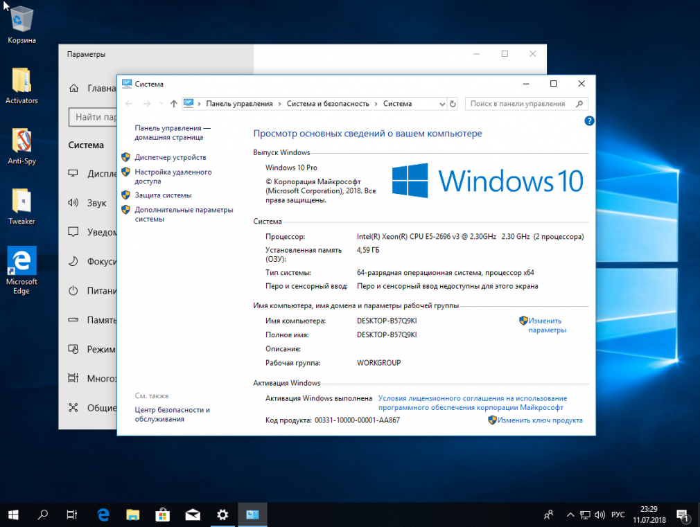700x527 pixels.
Task: Open license terms link Условия лицензионного соглашения
Action: pyautogui.click(x=472, y=402)
